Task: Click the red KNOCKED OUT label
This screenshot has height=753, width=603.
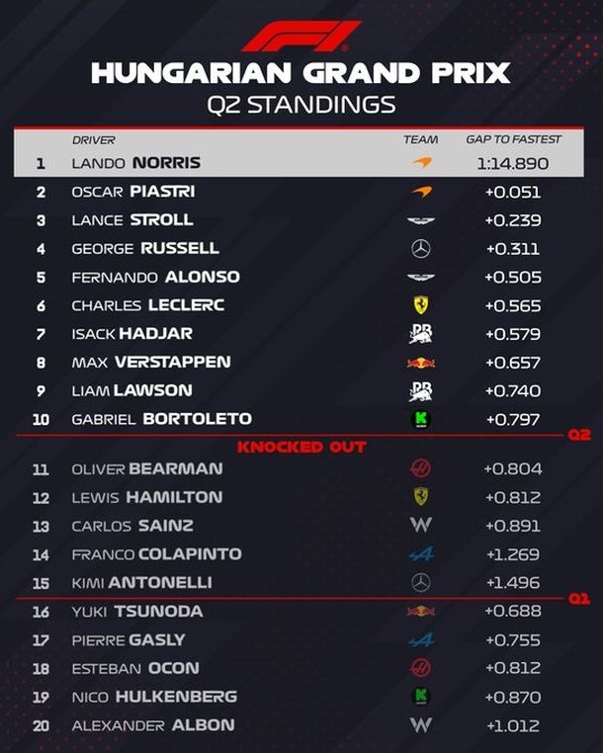Action: pyautogui.click(x=301, y=447)
